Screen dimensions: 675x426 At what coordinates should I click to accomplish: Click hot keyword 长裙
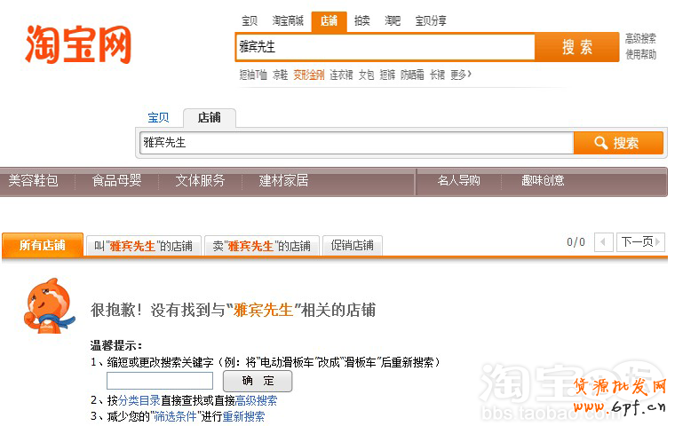[437, 75]
